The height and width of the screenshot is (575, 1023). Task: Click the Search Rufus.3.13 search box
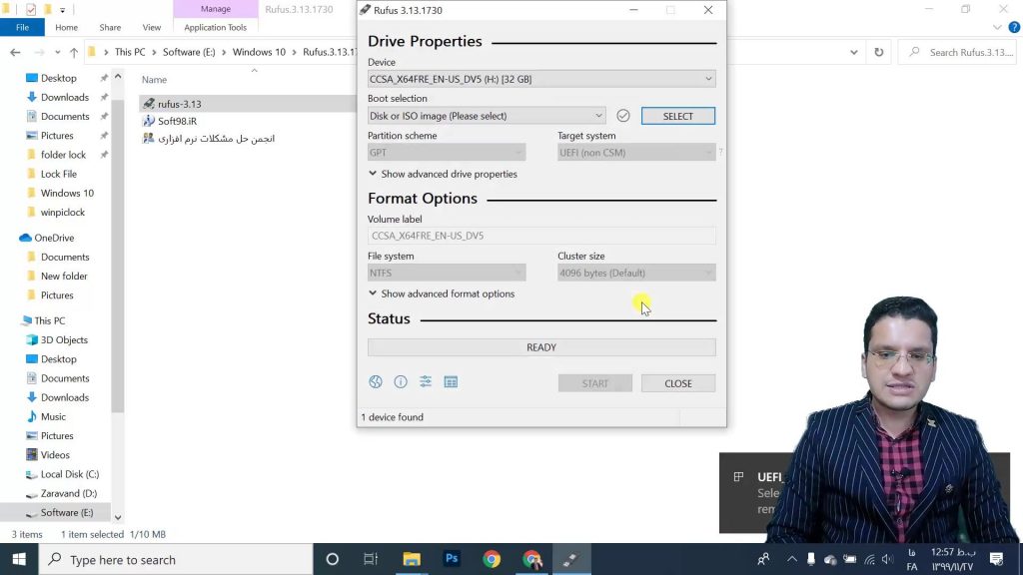click(x=957, y=52)
